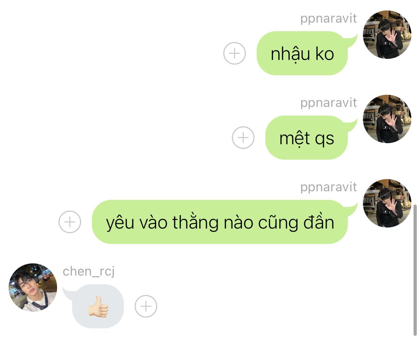The width and height of the screenshot is (420, 338).
Task: Click the vertical scrollbar thumb
Action: point(415,270)
